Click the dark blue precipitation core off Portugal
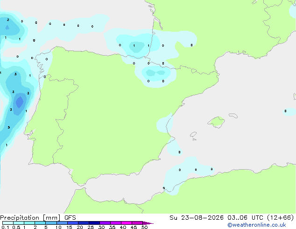 click(x=20, y=102)
